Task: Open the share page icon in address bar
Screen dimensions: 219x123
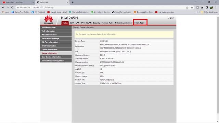Action: click(x=187, y=8)
